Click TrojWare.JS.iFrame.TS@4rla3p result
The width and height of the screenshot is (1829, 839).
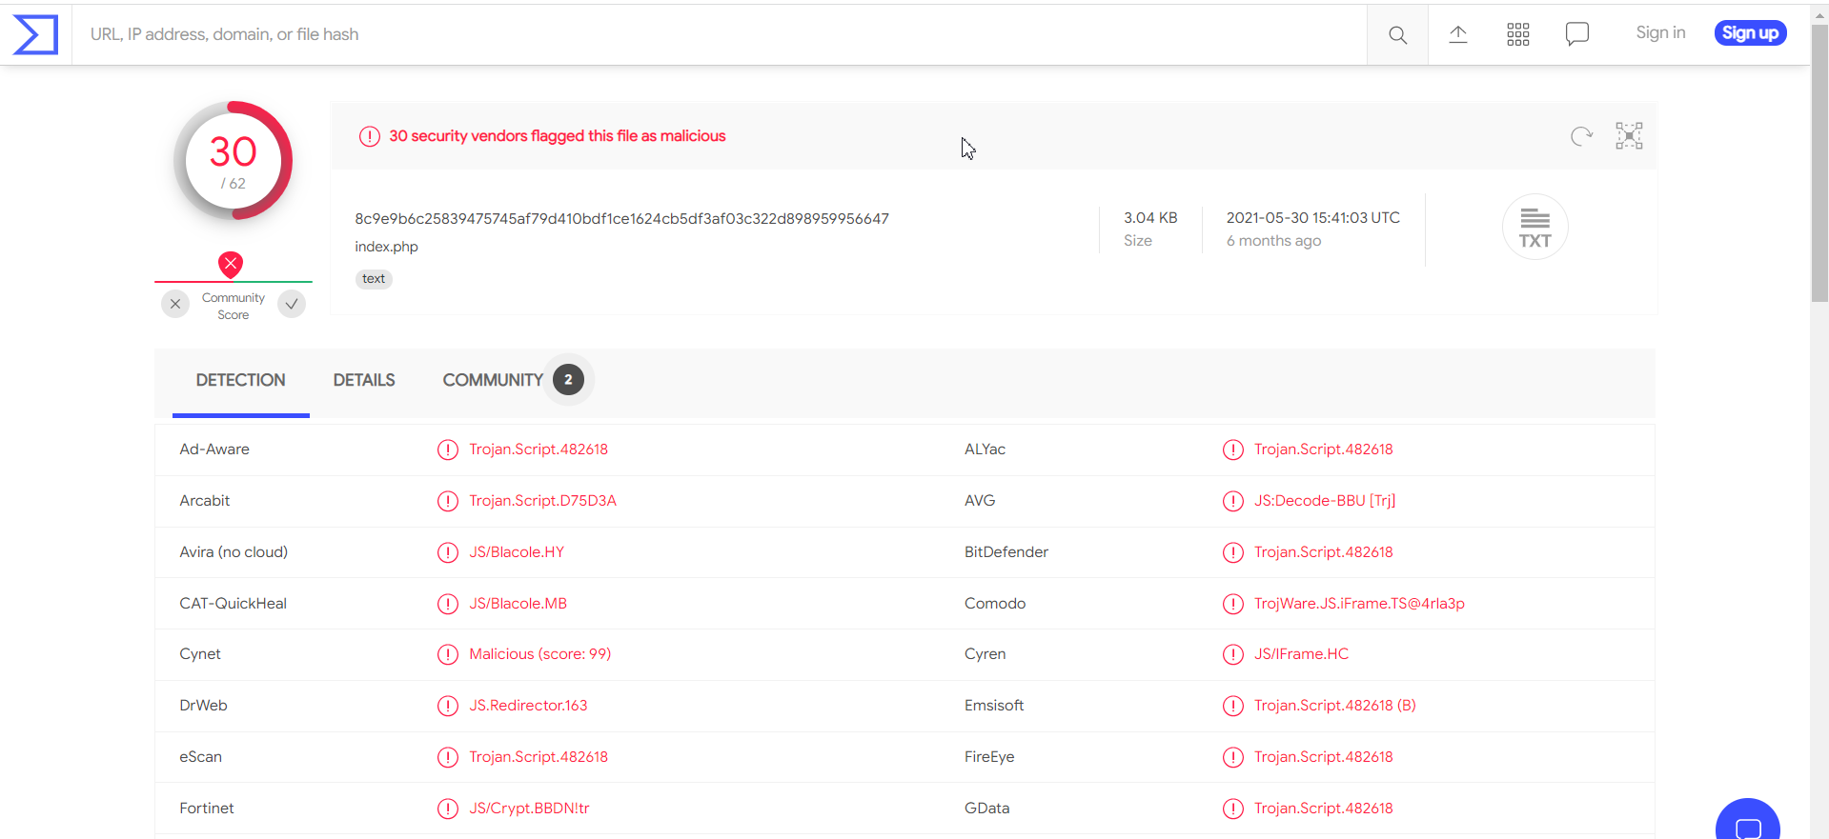[x=1359, y=604]
